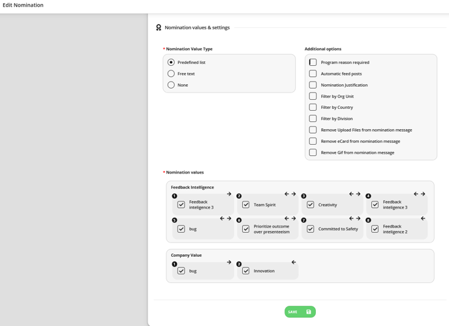Select None nomination value type

coord(171,85)
